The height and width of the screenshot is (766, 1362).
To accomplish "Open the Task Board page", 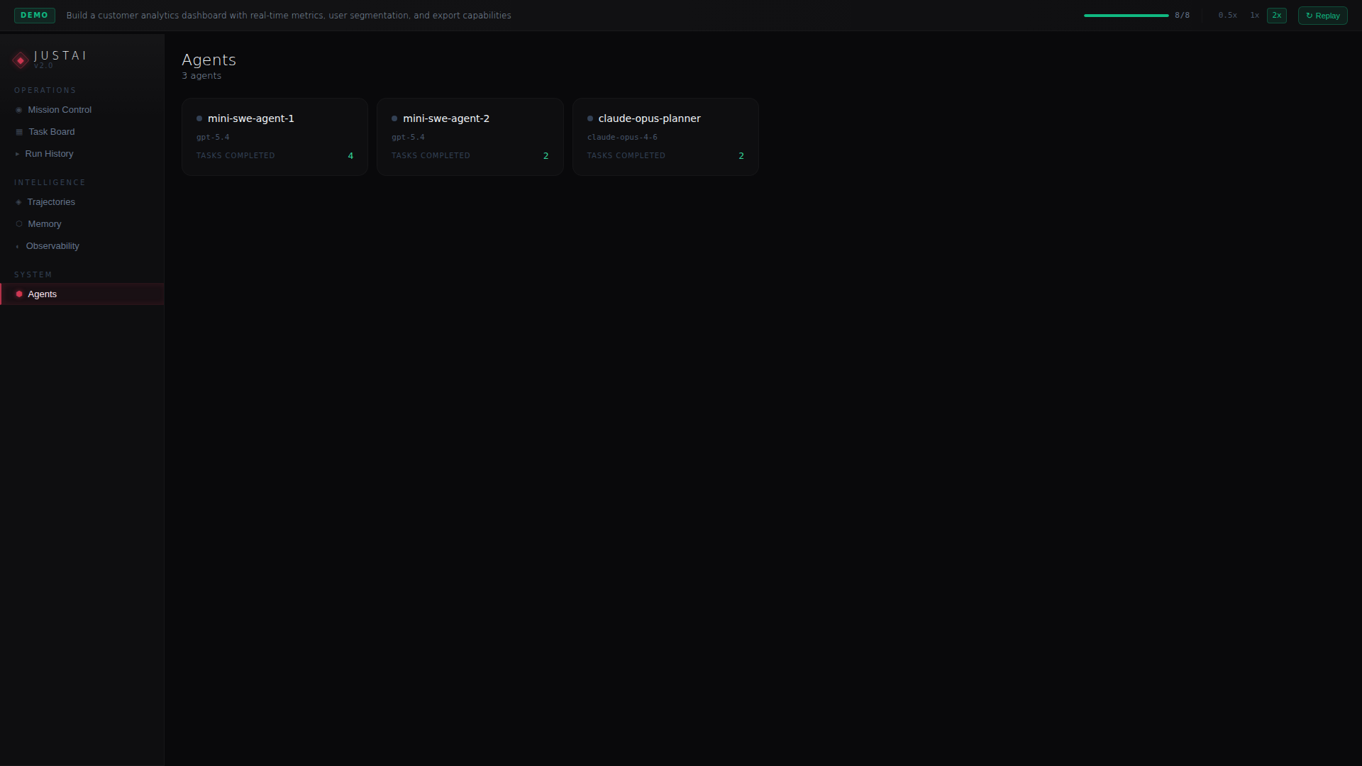I will click(82, 132).
